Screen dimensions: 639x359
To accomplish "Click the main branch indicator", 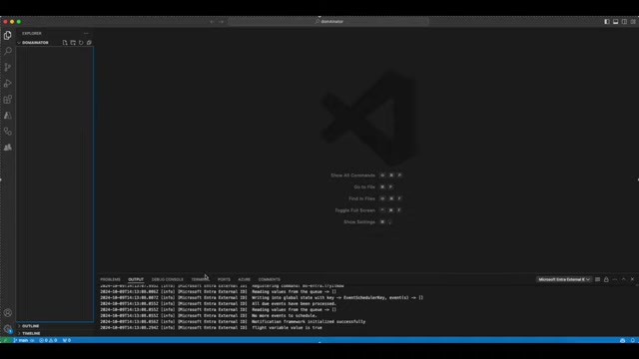I will [21, 340].
